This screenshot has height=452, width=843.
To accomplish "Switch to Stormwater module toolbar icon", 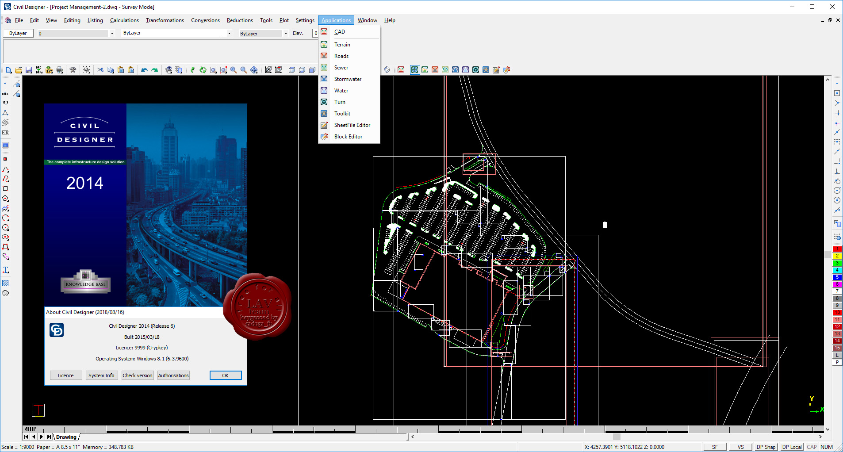I will pyautogui.click(x=456, y=70).
